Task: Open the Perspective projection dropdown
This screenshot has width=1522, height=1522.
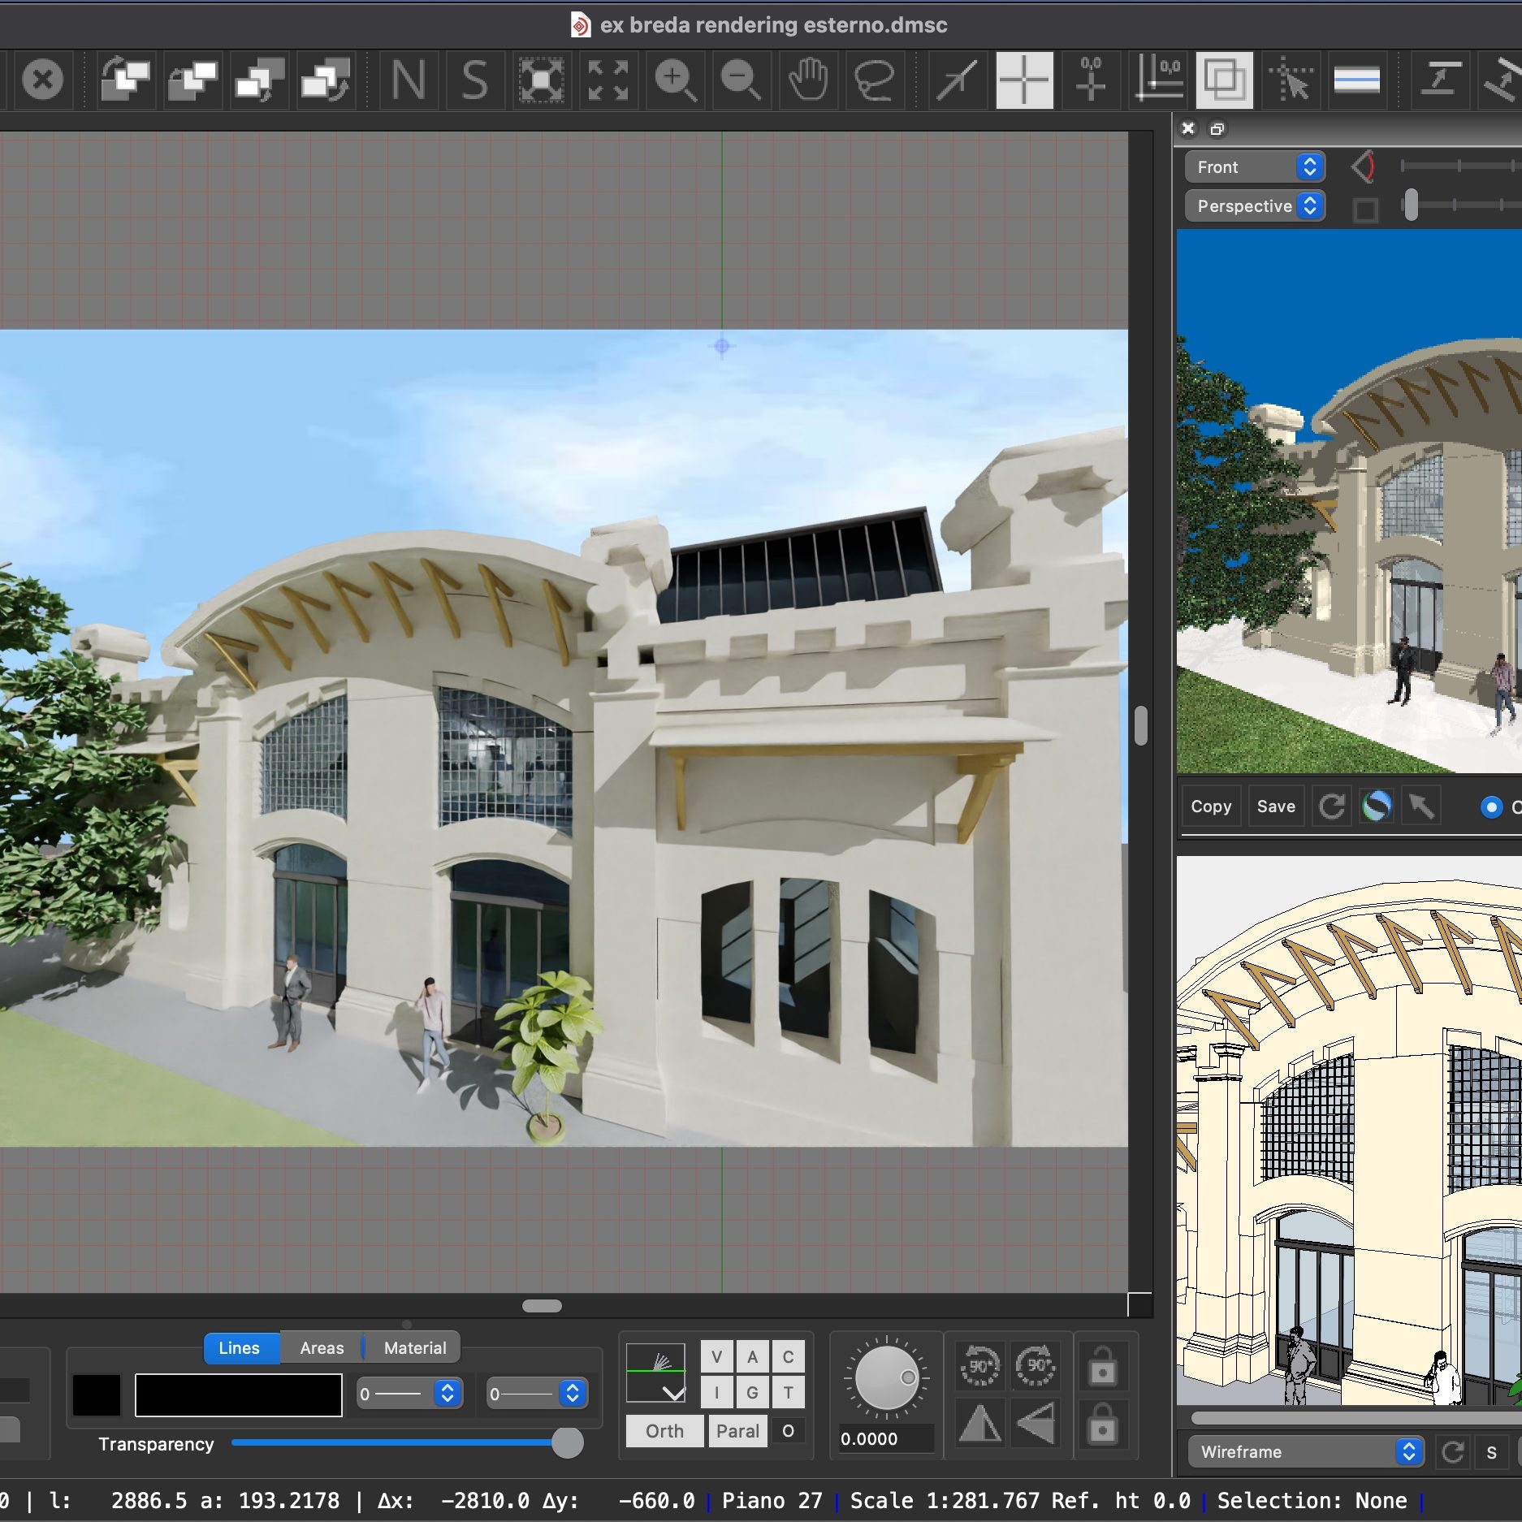Action: pyautogui.click(x=1254, y=206)
